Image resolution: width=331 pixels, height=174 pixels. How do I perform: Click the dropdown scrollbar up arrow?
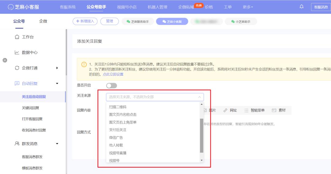pyautogui.click(x=202, y=104)
